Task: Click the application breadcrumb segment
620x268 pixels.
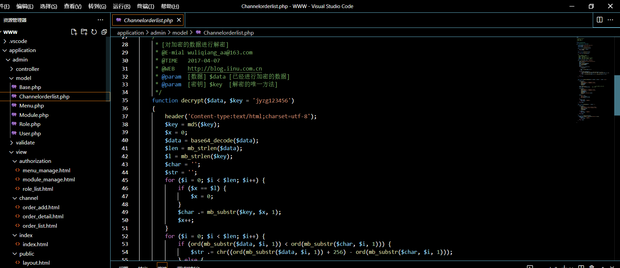Action: click(x=130, y=33)
